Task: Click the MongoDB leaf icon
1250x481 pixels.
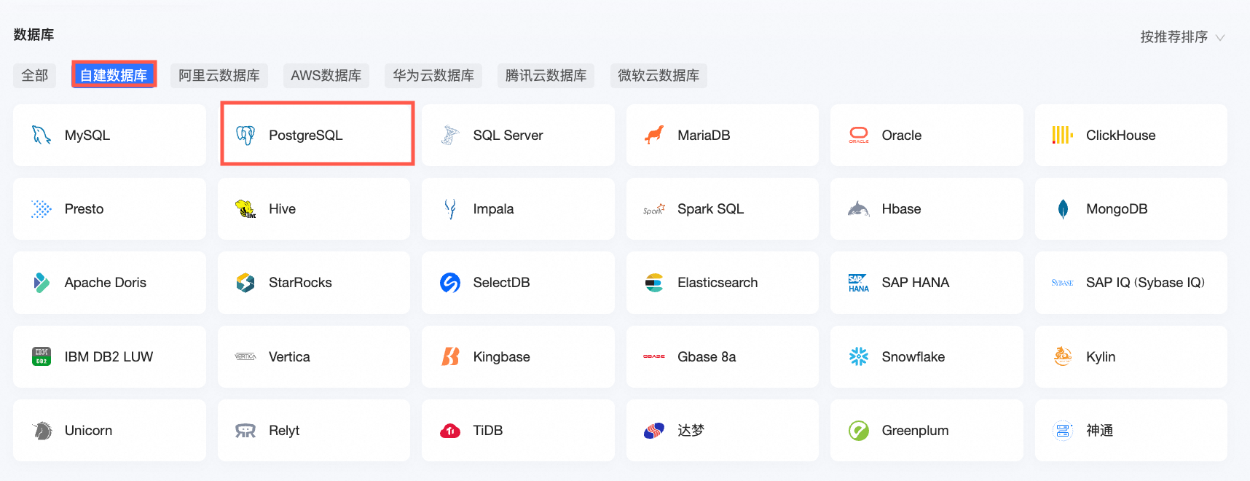Action: click(1063, 209)
